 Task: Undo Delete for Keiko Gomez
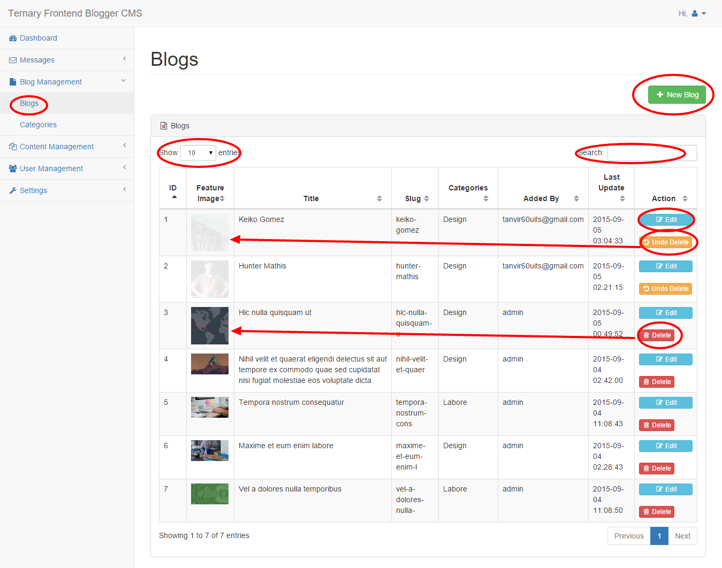click(x=666, y=242)
